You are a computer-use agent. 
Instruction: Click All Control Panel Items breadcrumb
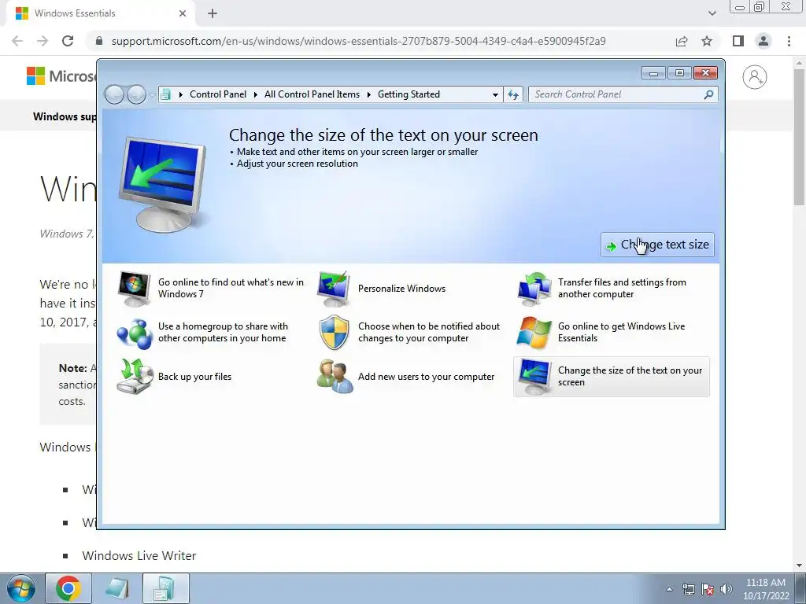[312, 94]
